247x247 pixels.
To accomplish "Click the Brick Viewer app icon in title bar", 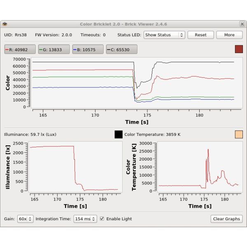I will [5, 24].
